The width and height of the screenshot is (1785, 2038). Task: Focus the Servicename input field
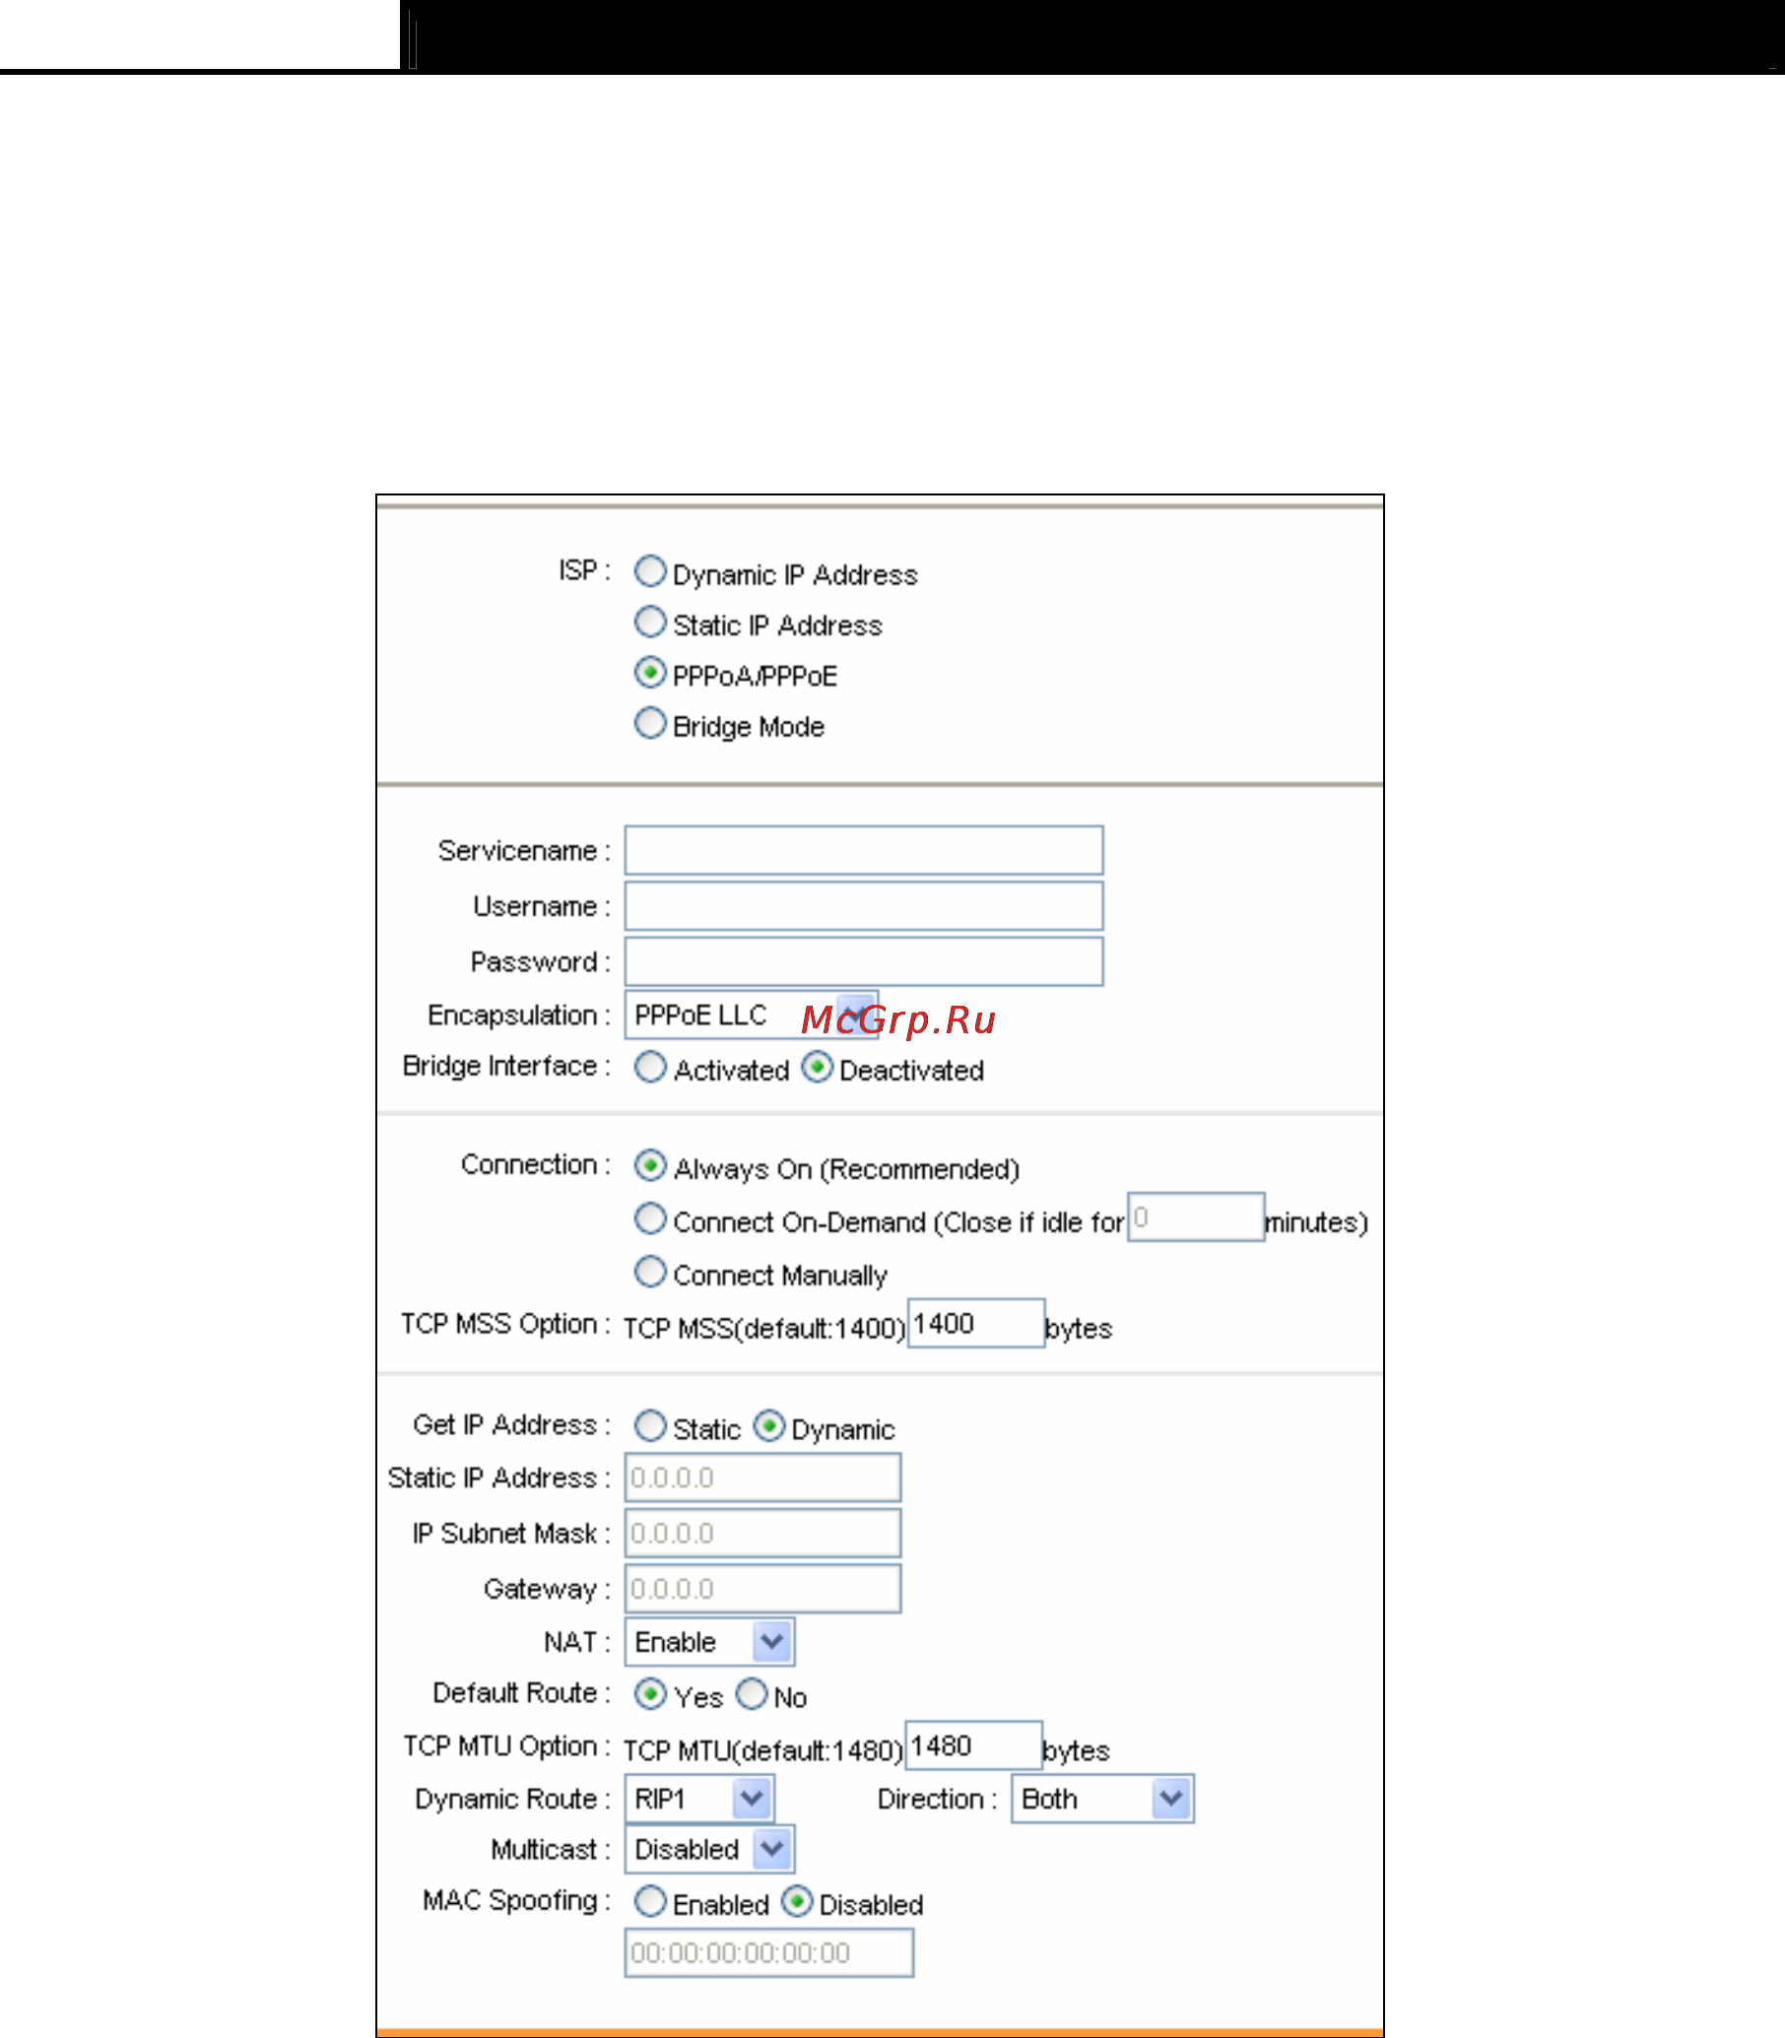pos(864,851)
